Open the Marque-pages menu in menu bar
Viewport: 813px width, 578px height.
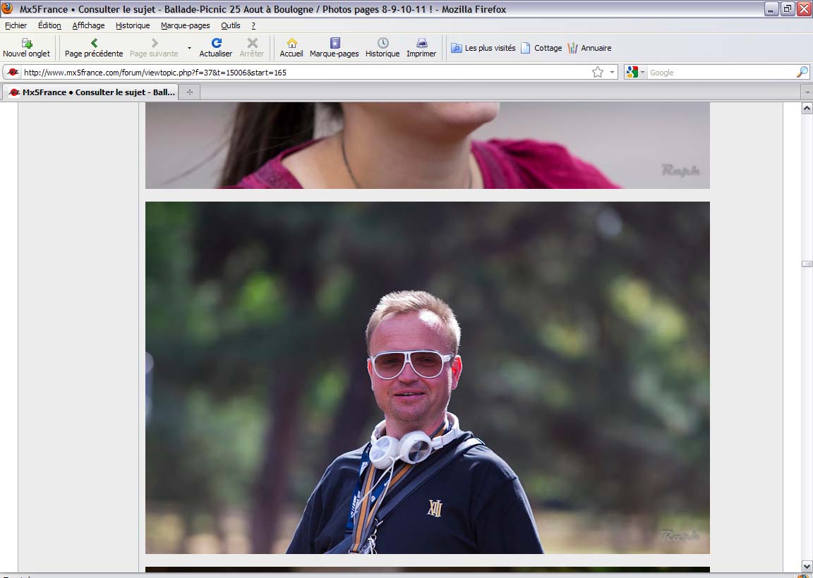tap(186, 25)
